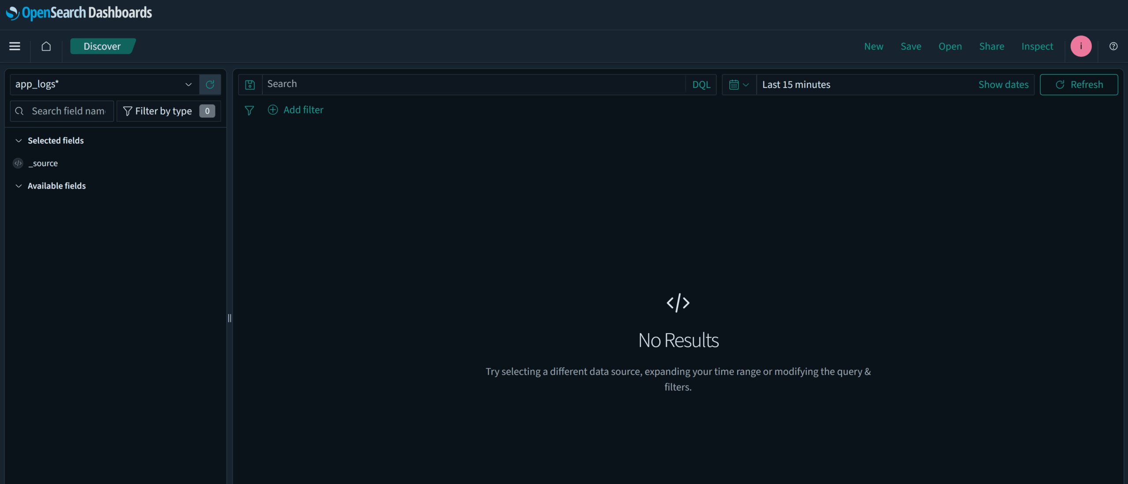
Task: Open the saved queries popover
Action: pyautogui.click(x=250, y=84)
